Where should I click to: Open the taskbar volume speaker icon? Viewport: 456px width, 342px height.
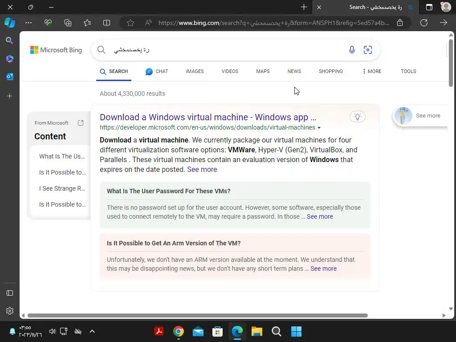click(x=53, y=331)
